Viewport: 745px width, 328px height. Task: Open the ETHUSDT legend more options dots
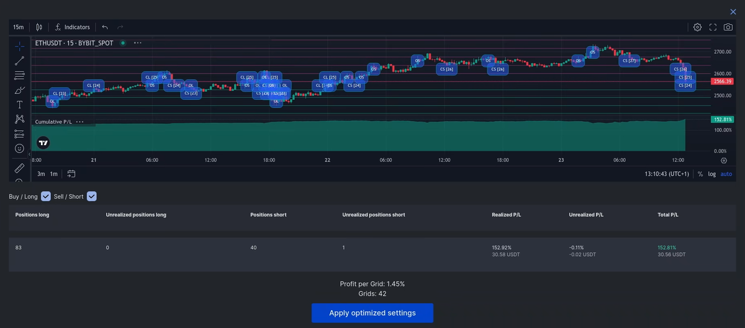[x=137, y=43]
